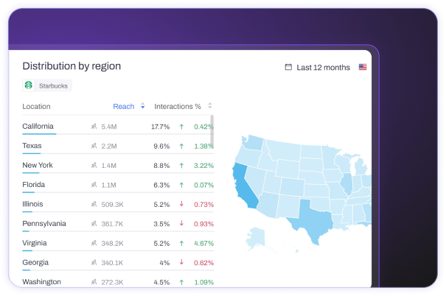Click the red down arrow in Georgia row
446x296 pixels.
[x=181, y=262]
